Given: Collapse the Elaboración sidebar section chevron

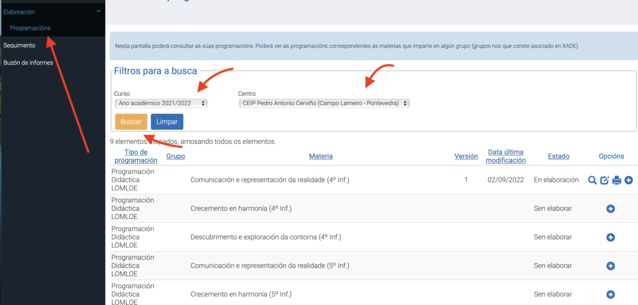Looking at the screenshot, I should pyautogui.click(x=98, y=11).
